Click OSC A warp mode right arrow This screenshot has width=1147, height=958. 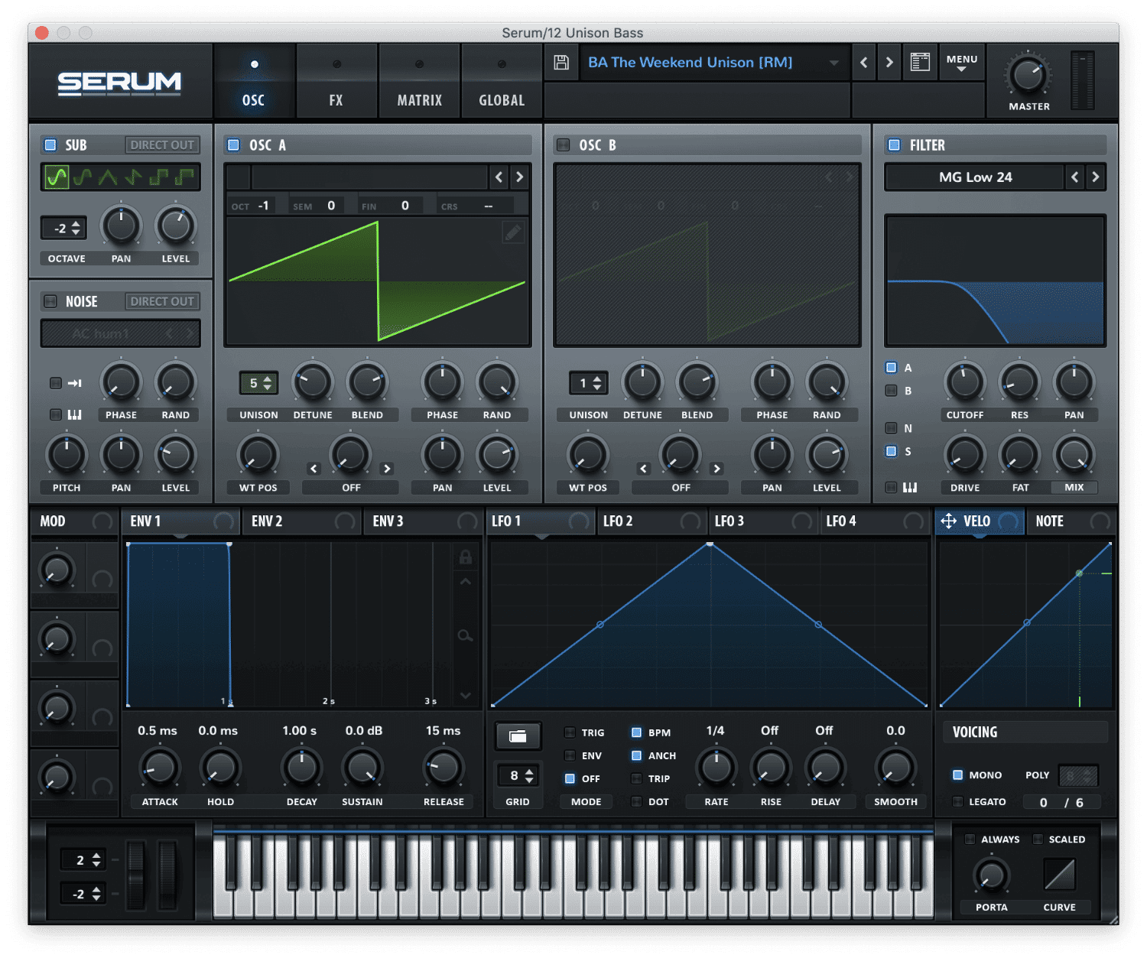point(387,469)
